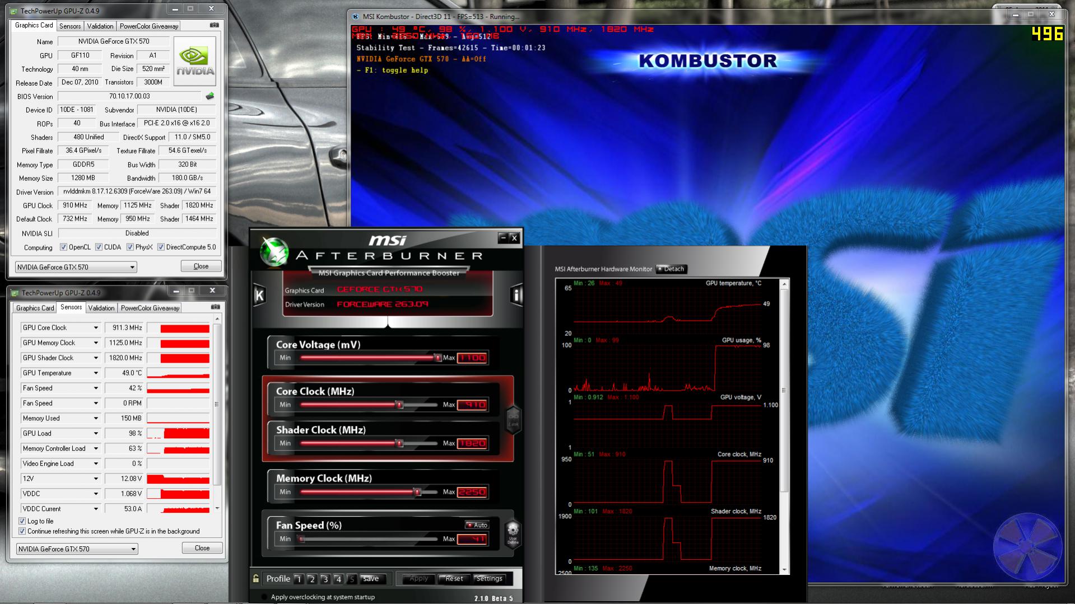
Task: Uncheck Continue refreshing while GPU-Z in background
Action: [x=22, y=531]
